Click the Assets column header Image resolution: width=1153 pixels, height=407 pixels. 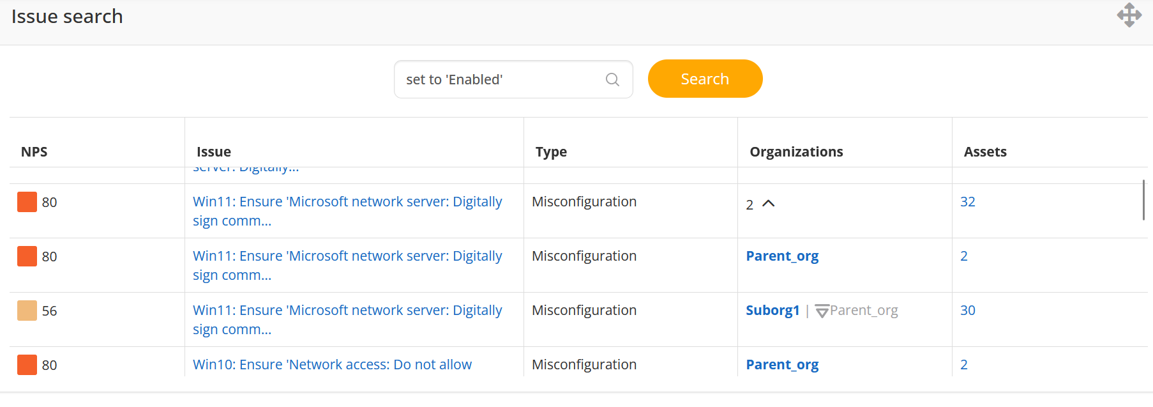[985, 152]
